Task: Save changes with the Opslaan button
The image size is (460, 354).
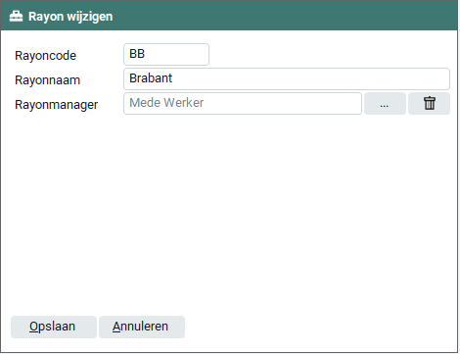Action: (x=54, y=327)
